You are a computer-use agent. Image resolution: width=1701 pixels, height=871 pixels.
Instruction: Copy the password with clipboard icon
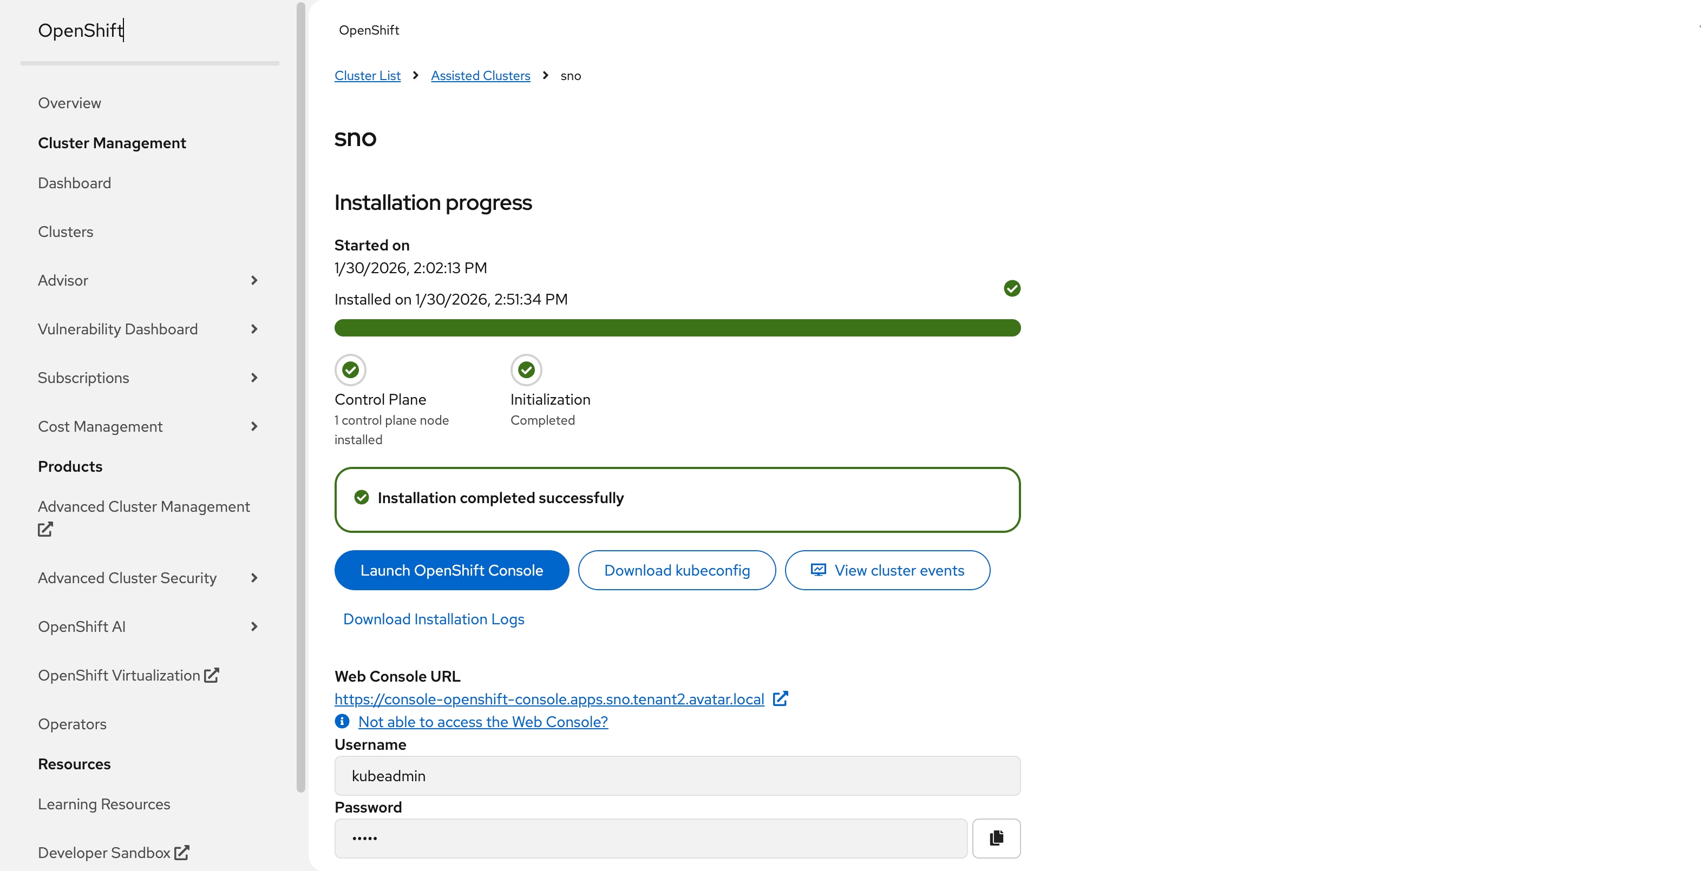tap(996, 838)
